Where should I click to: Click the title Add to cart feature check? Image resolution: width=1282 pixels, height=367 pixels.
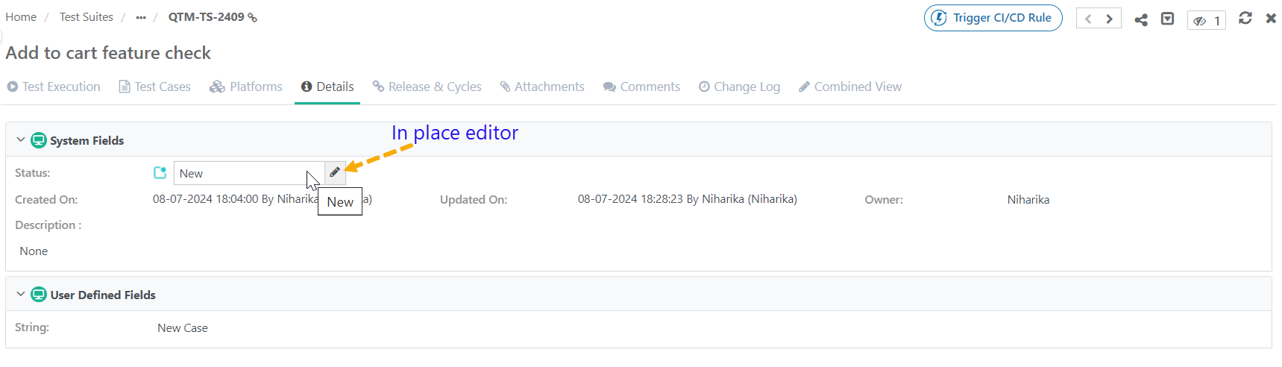[x=108, y=53]
